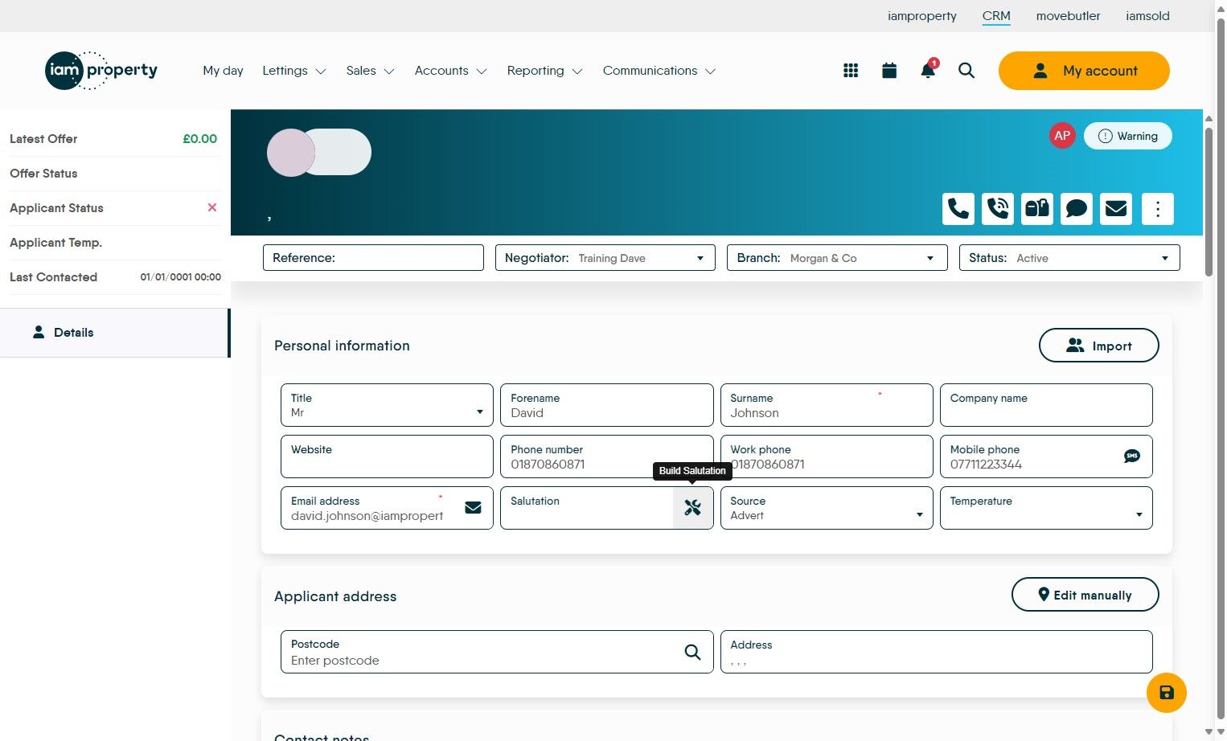Click the SMS icon in the Mobile phone field
1227x741 pixels.
(1131, 456)
